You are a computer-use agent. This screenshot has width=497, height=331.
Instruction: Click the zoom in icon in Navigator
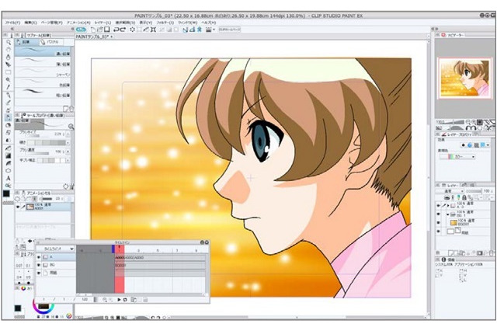[x=474, y=122]
